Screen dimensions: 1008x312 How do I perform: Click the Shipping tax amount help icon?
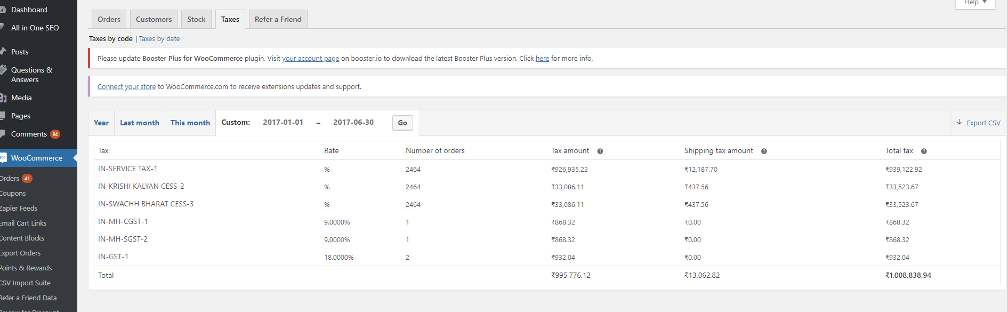[x=764, y=151]
